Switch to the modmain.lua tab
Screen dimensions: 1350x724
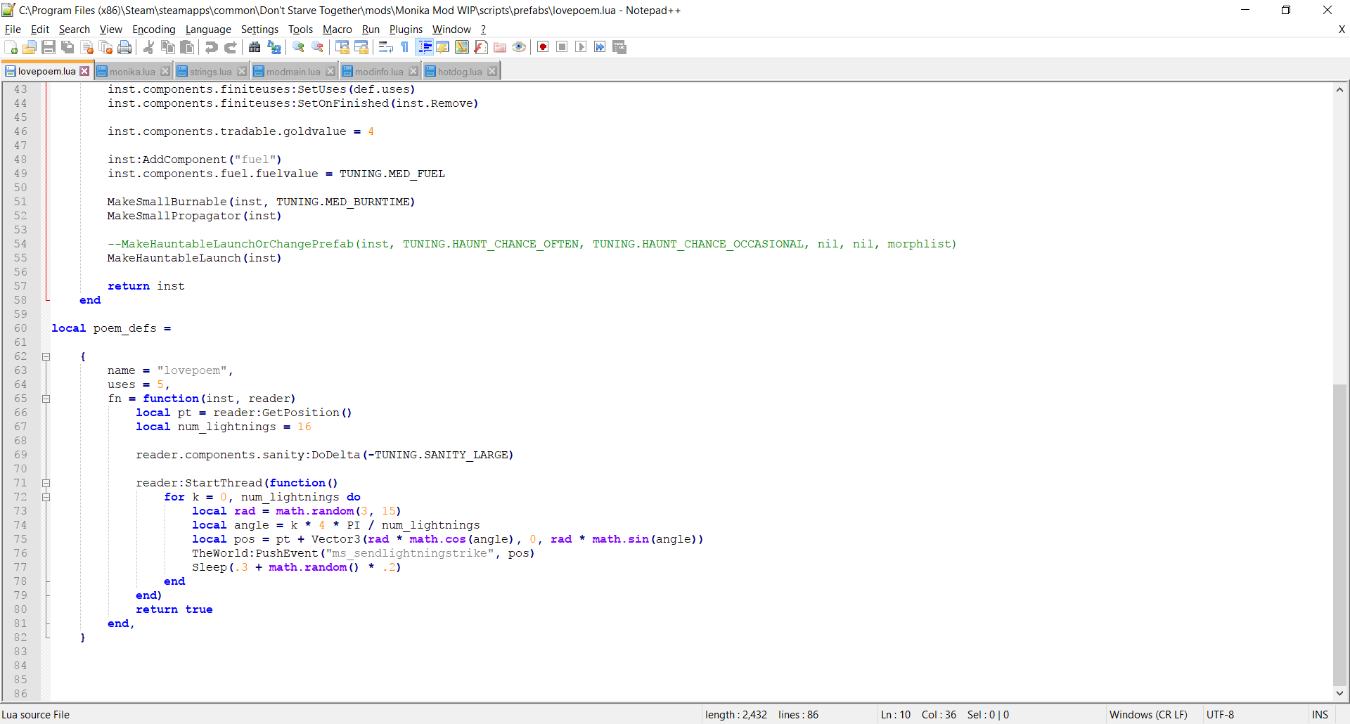293,72
